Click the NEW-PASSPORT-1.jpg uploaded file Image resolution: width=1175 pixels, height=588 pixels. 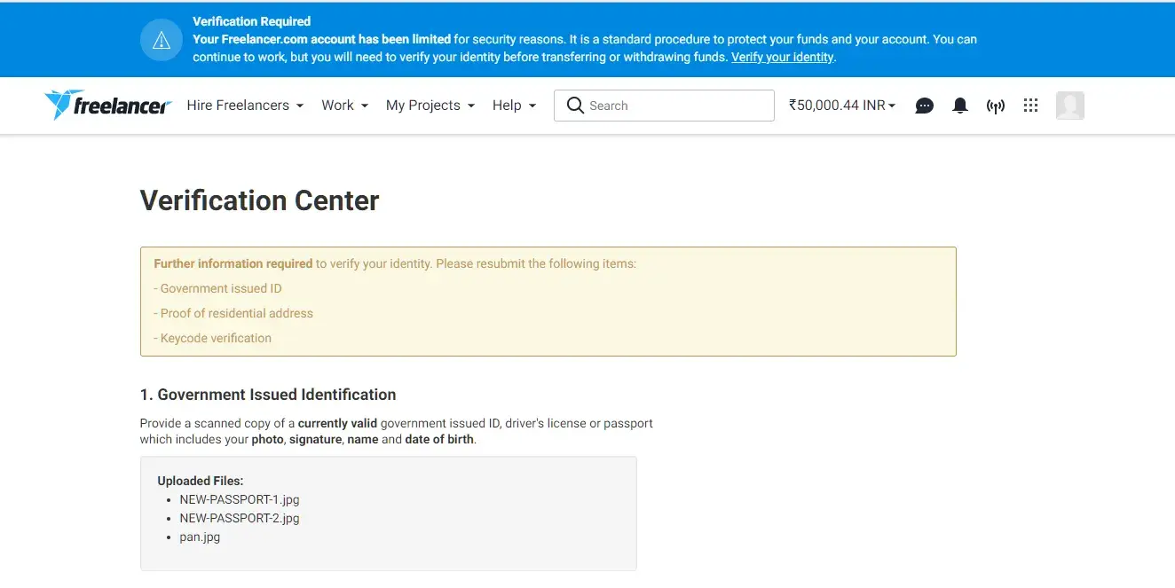[240, 499]
